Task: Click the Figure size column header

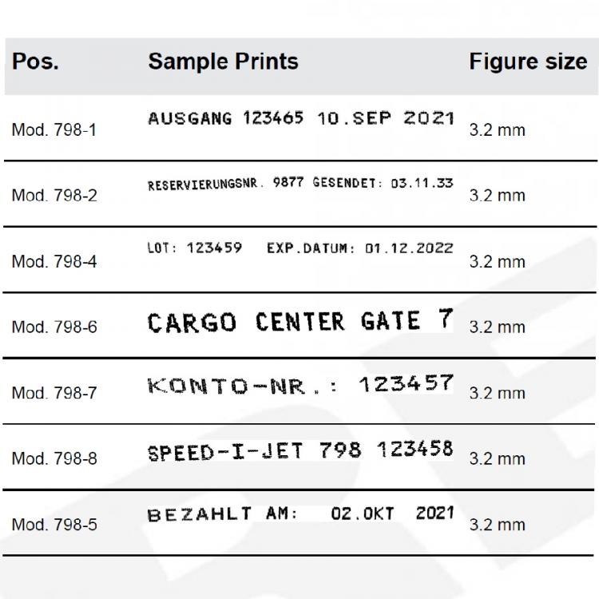Action: click(x=528, y=61)
